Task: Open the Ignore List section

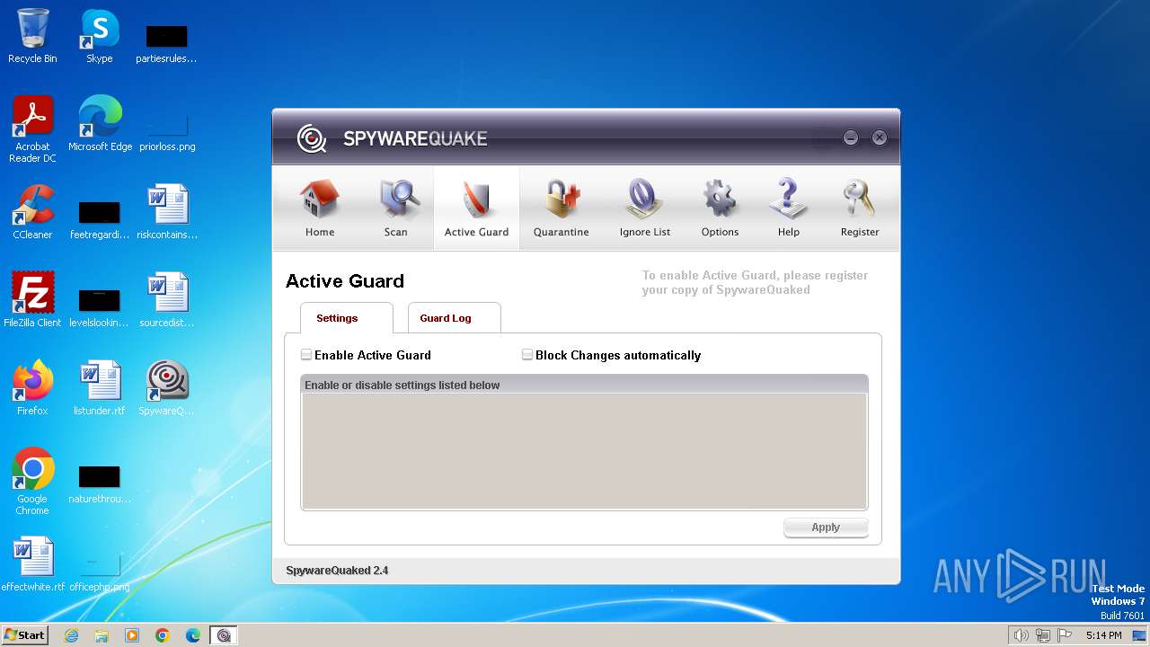Action: 645,208
